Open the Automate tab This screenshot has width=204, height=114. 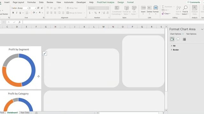(69, 2)
